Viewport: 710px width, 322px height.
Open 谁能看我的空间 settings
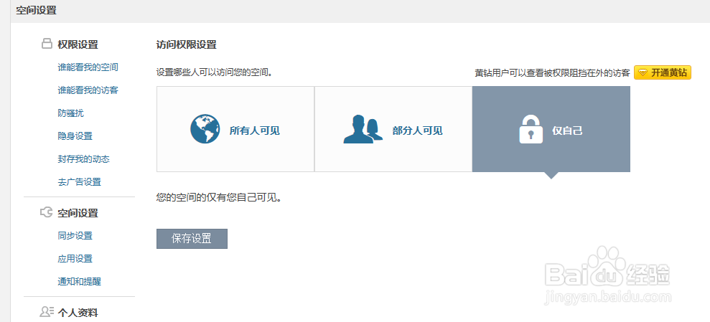(x=88, y=67)
